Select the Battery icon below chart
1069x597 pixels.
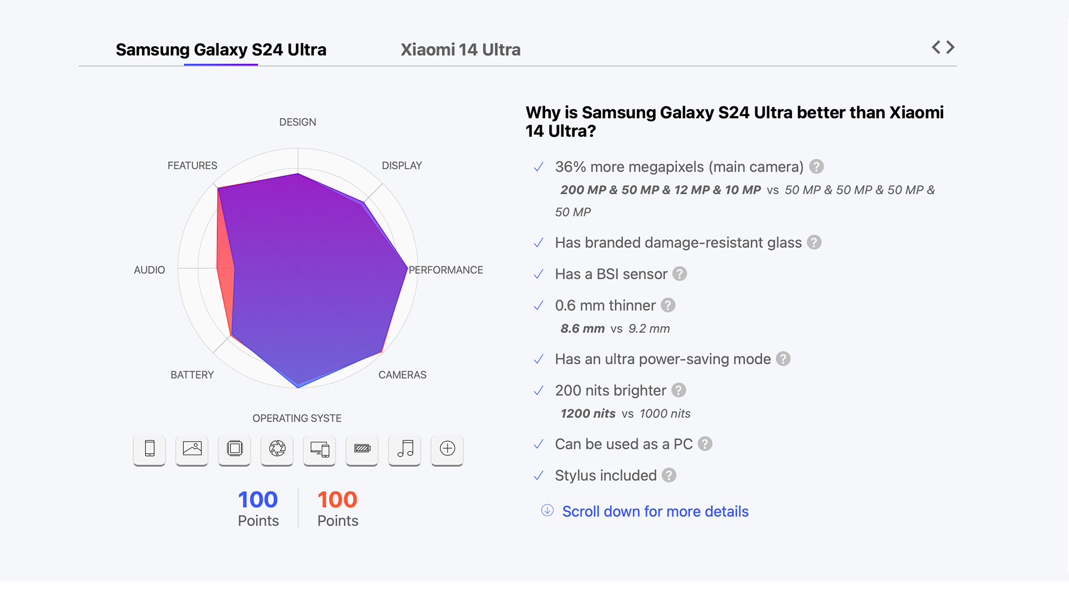[362, 449]
